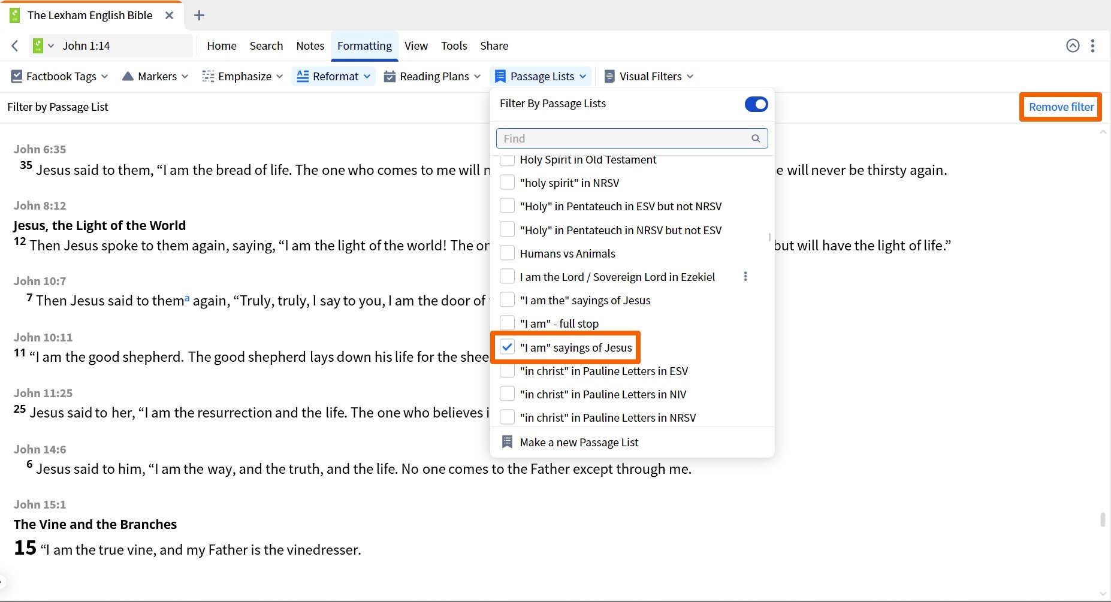Click the Find search field
This screenshot has width=1111, height=602.
(x=632, y=138)
